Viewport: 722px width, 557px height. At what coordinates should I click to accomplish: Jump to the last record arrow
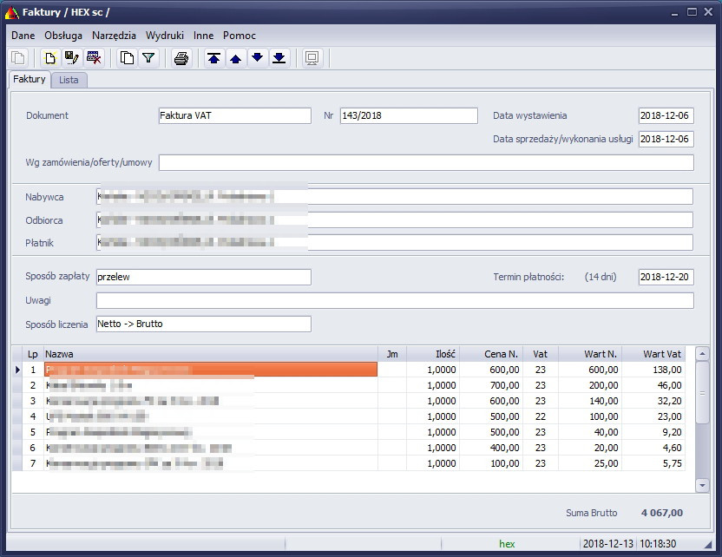point(279,58)
